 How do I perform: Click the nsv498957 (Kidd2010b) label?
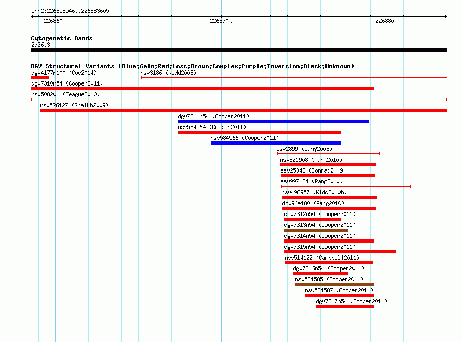click(x=314, y=192)
